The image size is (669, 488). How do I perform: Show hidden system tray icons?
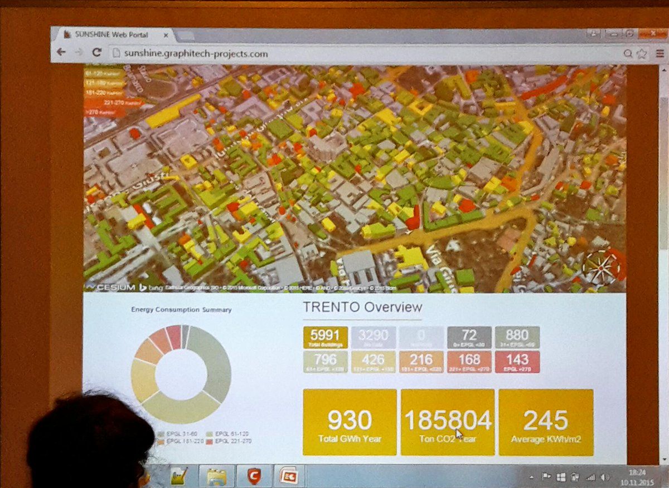click(531, 477)
